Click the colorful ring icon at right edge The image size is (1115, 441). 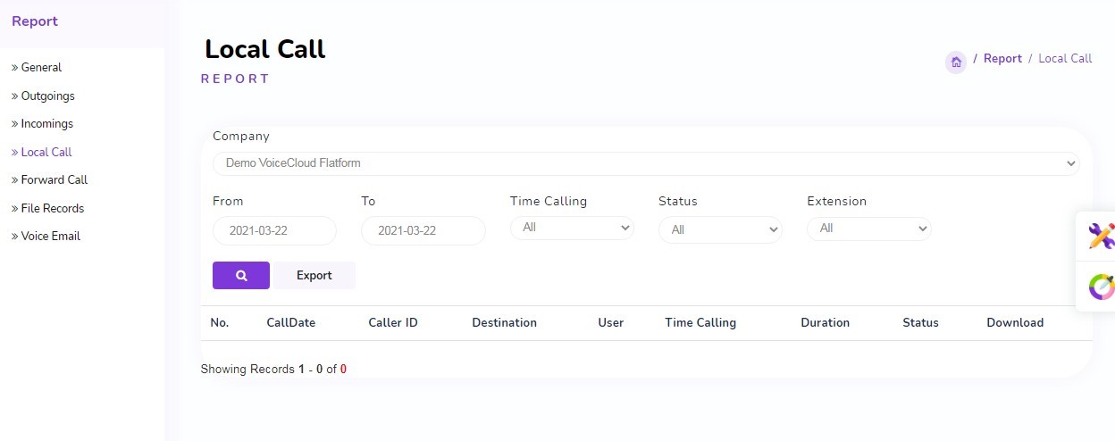coord(1101,287)
